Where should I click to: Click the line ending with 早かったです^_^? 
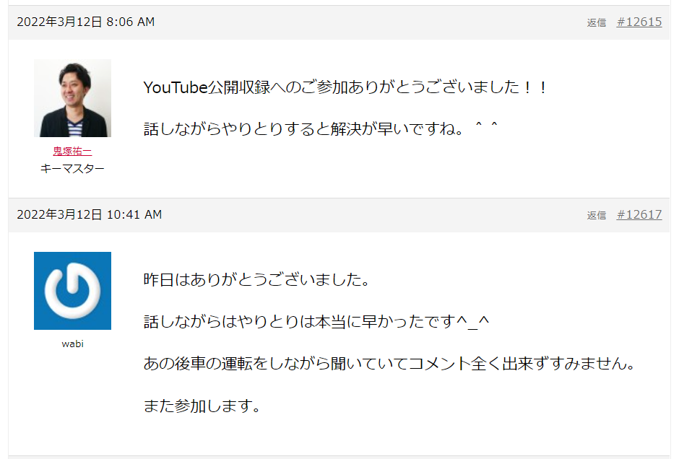(316, 321)
